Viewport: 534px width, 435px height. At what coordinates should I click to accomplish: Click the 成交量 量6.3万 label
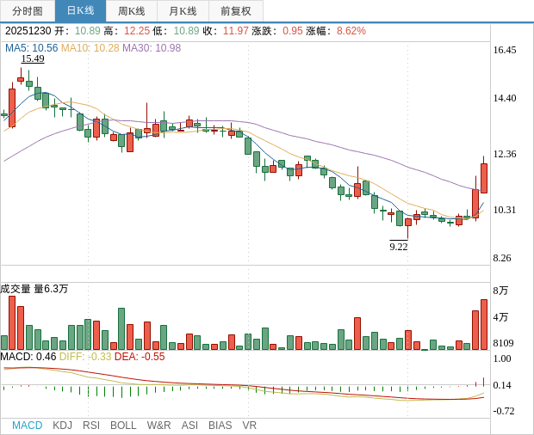(34, 289)
